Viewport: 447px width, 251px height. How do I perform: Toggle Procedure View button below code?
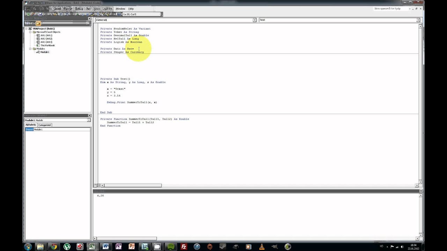coord(95,185)
